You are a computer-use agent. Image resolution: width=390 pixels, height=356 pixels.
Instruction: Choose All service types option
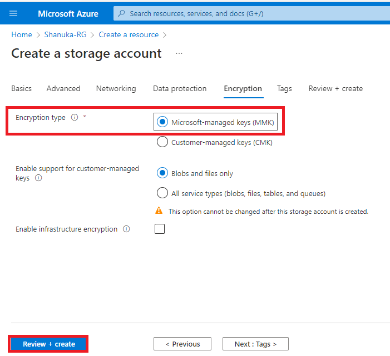point(162,193)
